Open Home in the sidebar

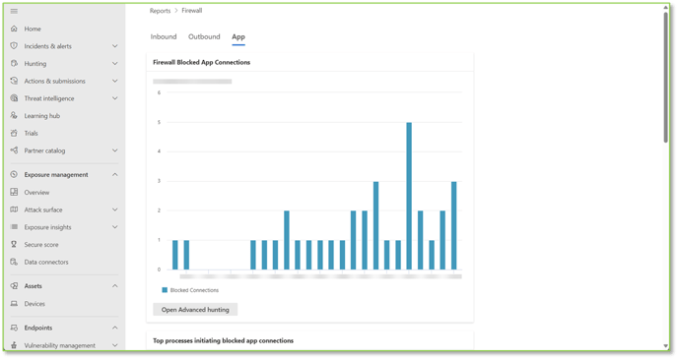[33, 29]
